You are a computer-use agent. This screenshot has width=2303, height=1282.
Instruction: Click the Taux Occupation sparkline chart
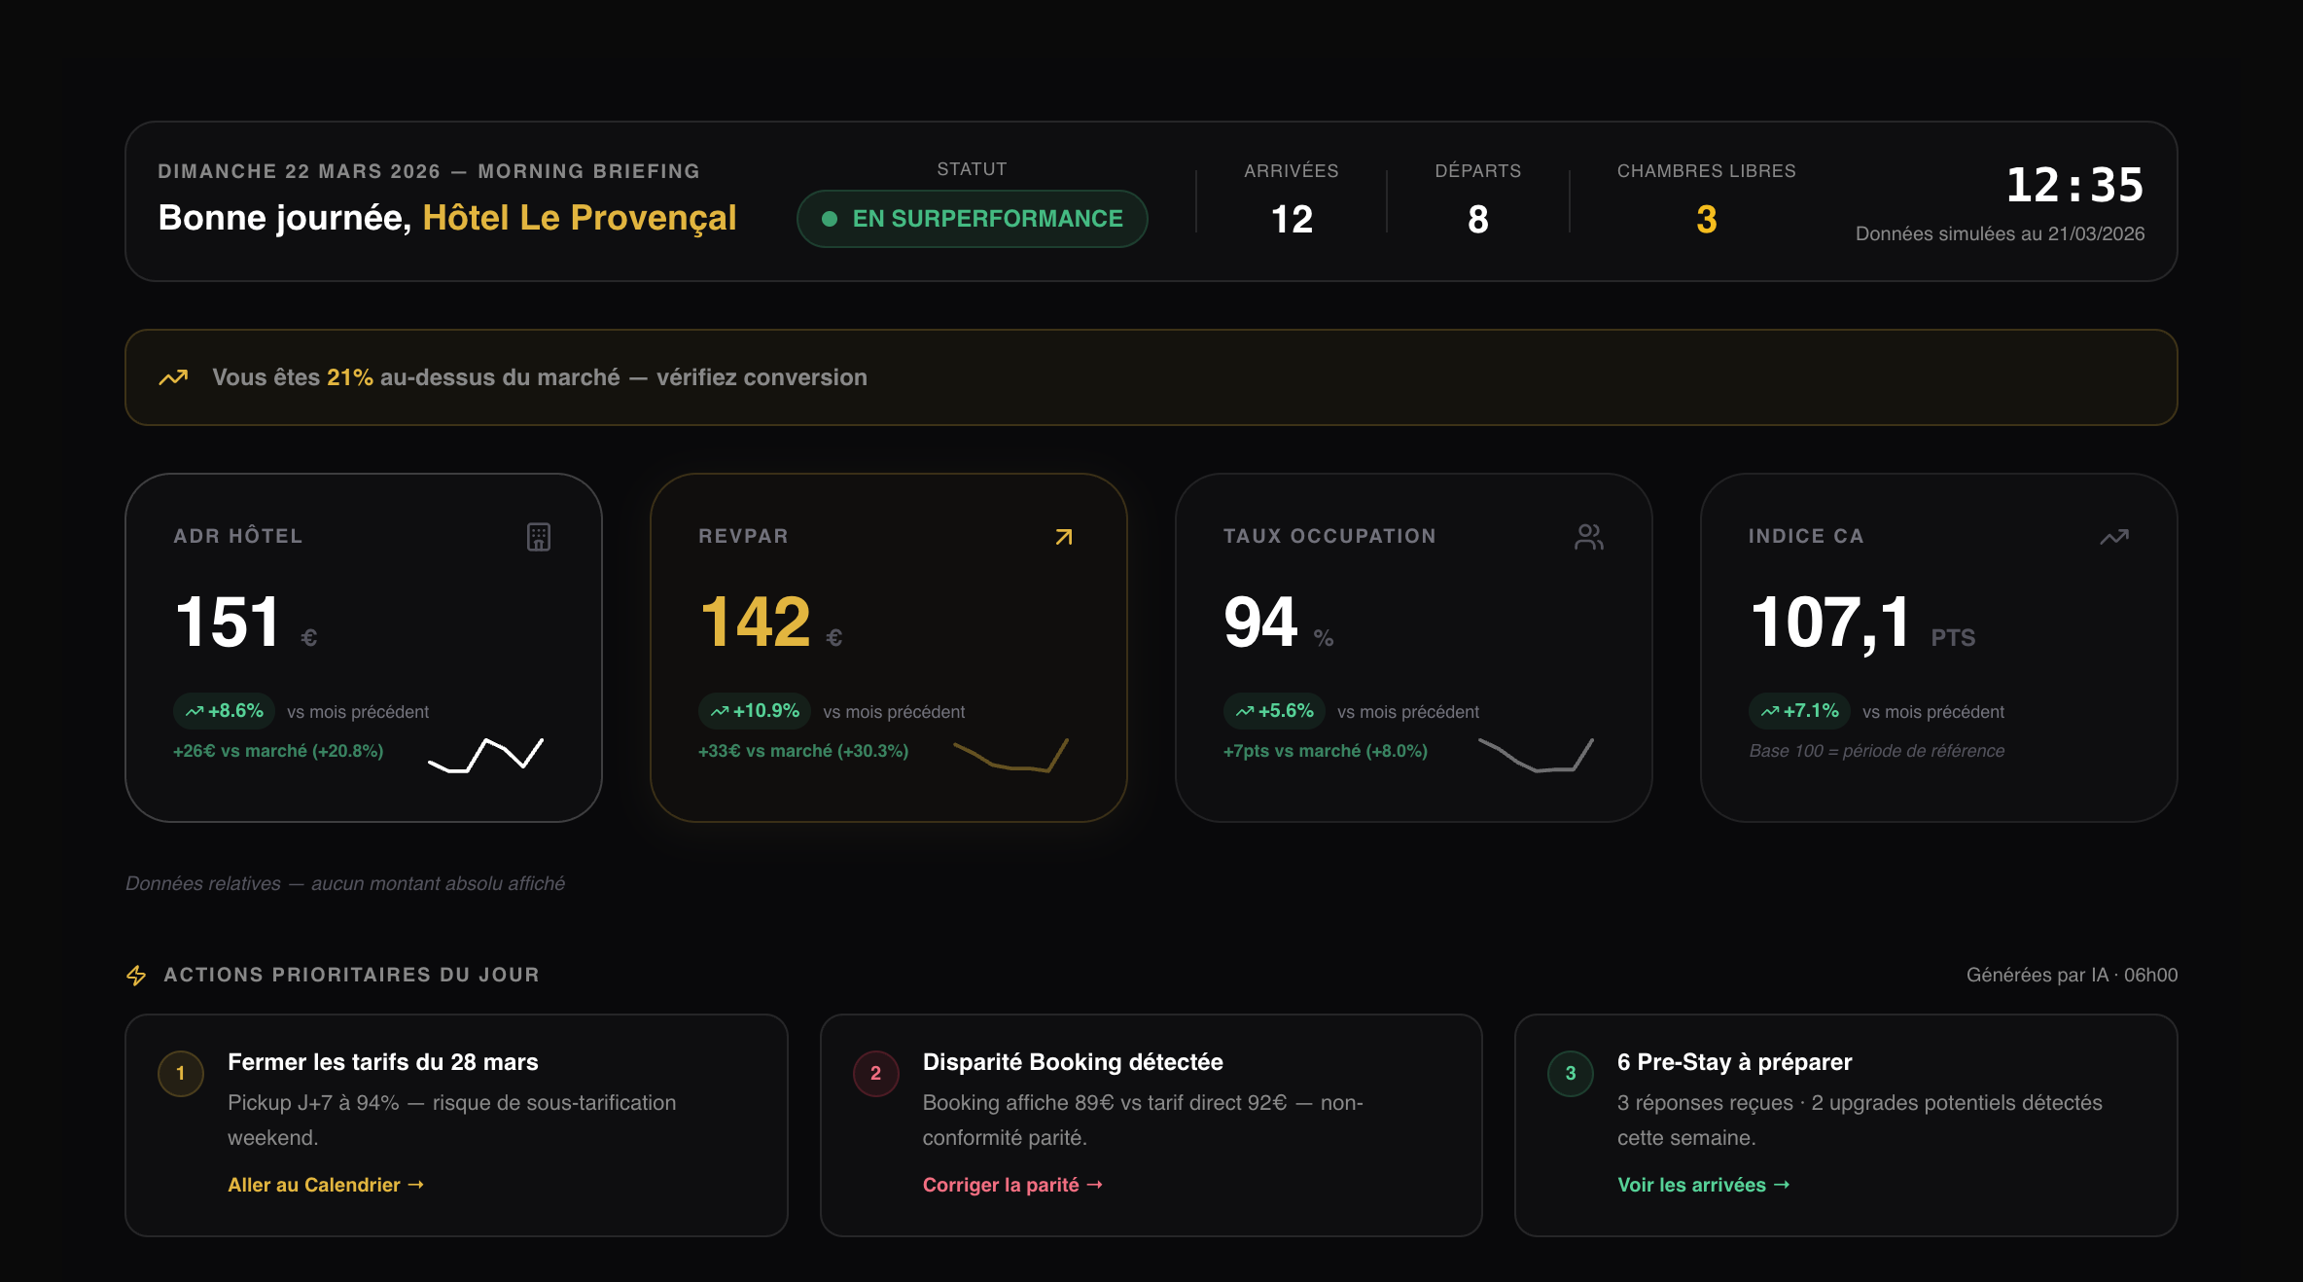(x=1536, y=755)
